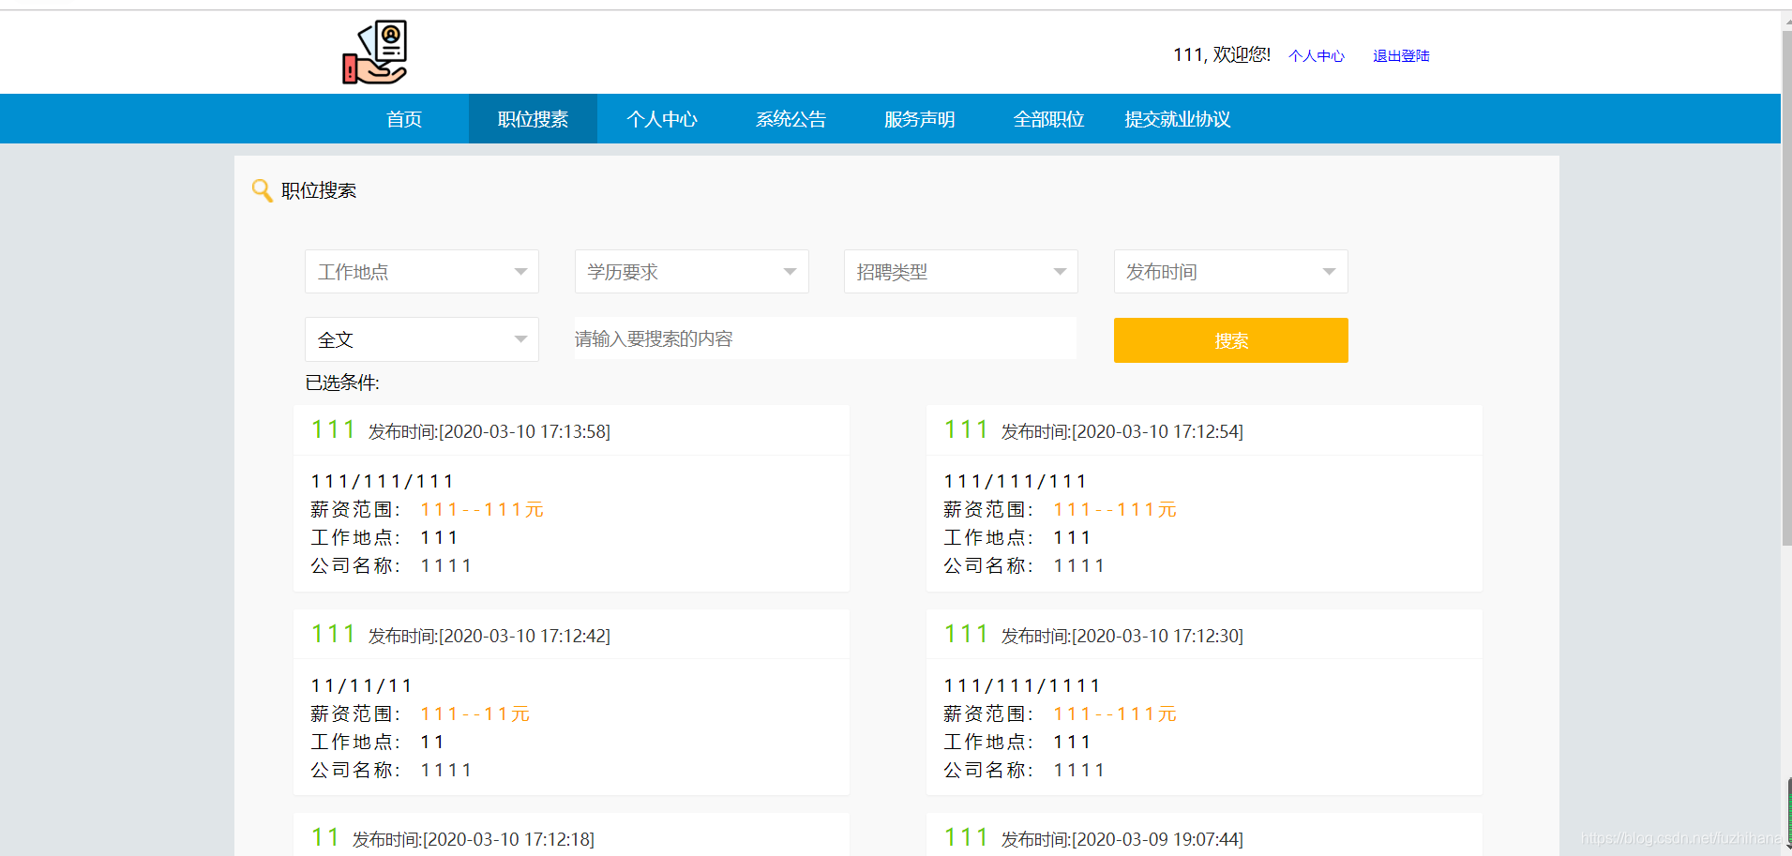Open job 111 posted 2020-03-09 19:07:44

(966, 837)
